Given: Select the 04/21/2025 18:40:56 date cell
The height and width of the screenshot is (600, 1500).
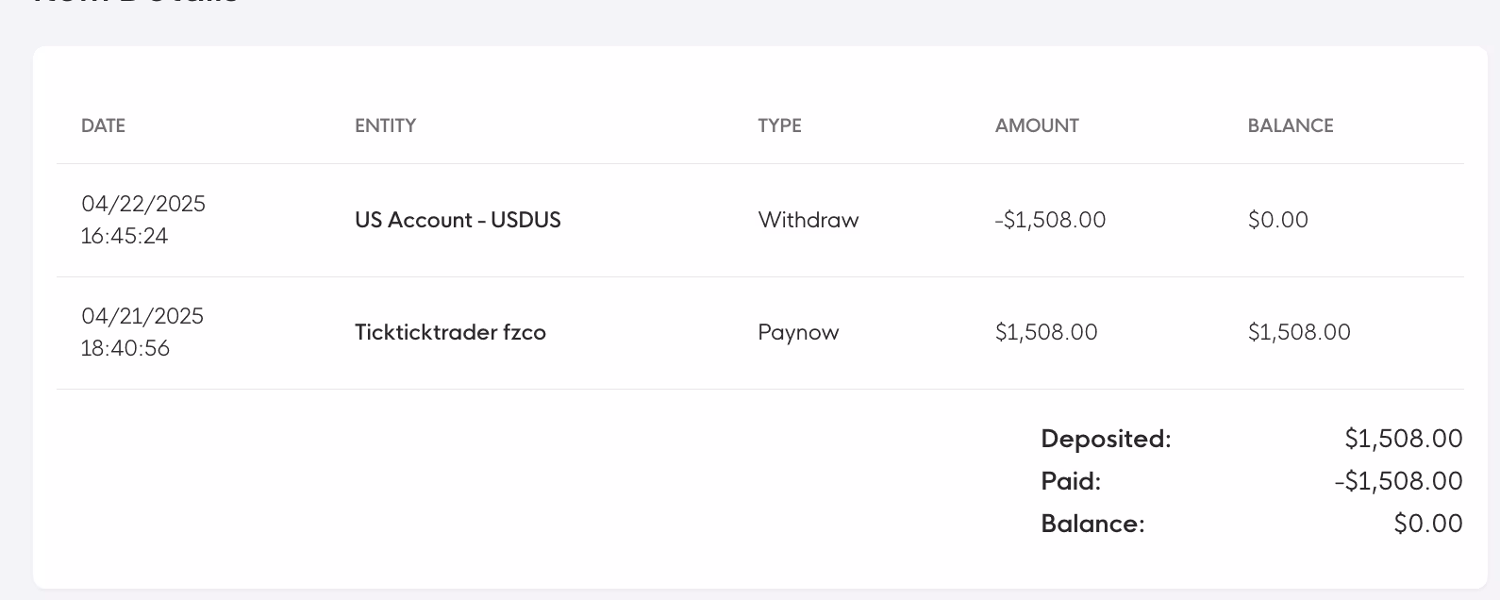Looking at the screenshot, I should click(x=142, y=332).
